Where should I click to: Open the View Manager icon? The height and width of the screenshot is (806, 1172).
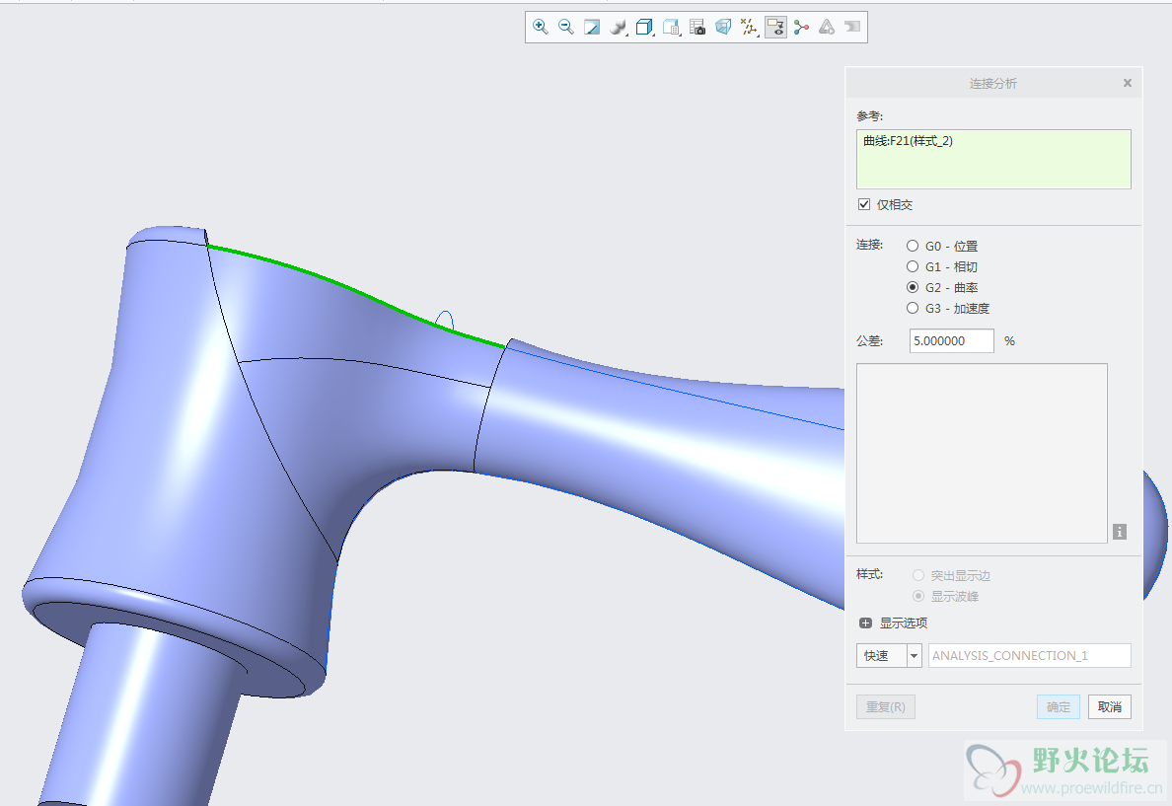pyautogui.click(x=671, y=27)
